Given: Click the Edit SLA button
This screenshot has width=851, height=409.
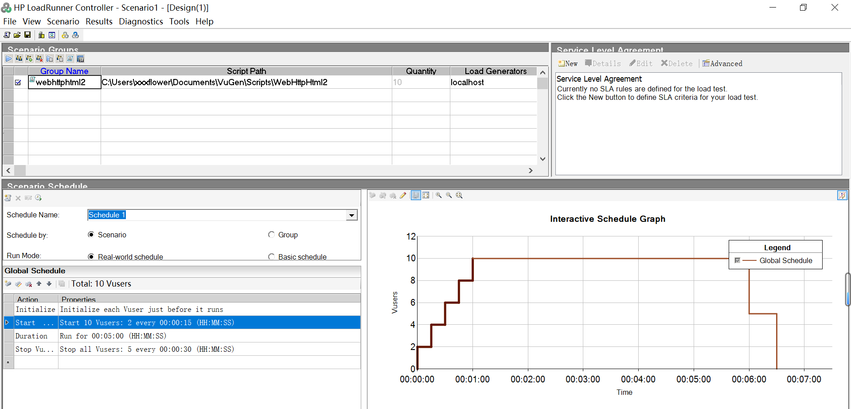Looking at the screenshot, I should tap(641, 63).
